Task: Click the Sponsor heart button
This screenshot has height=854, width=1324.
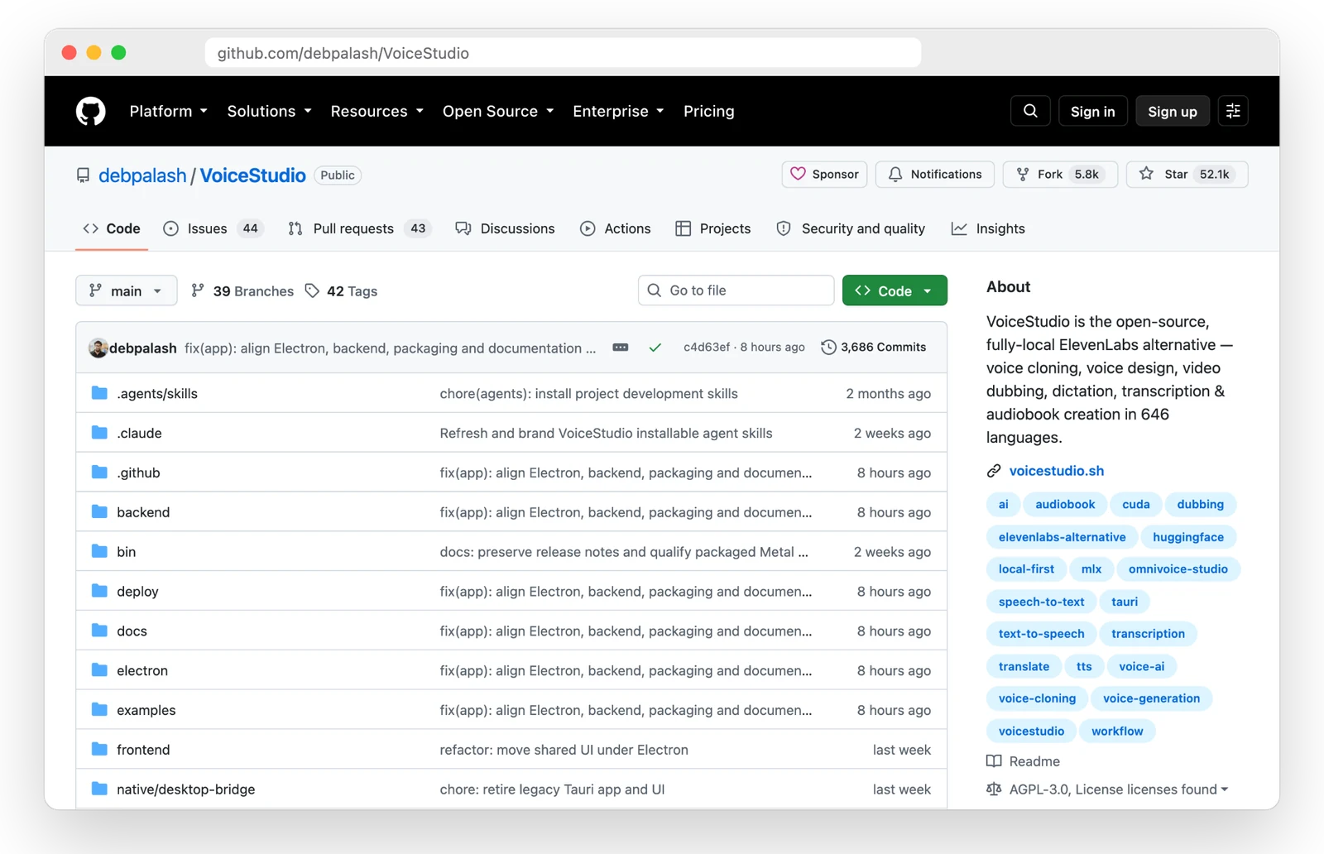Action: 824,175
